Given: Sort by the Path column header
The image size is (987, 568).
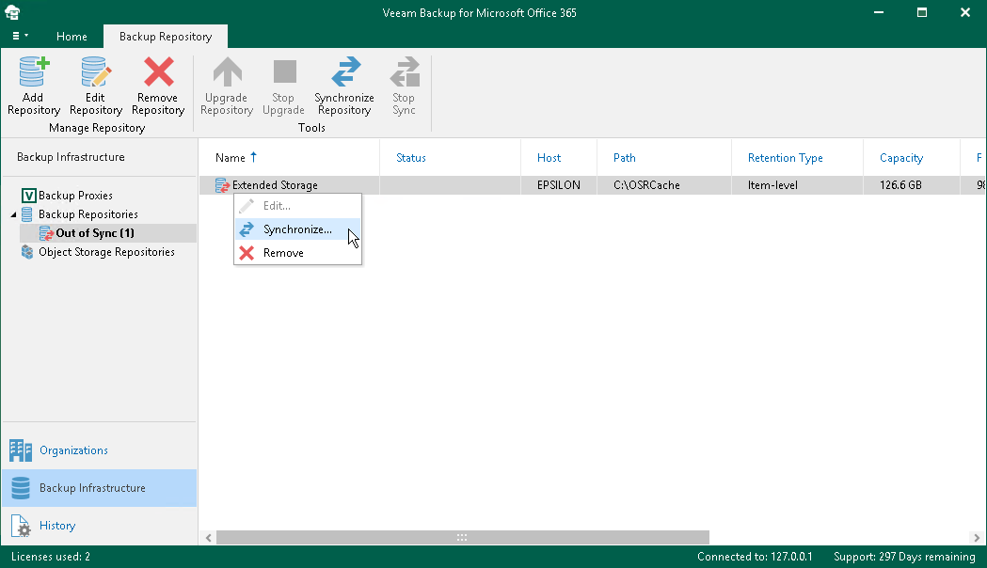Looking at the screenshot, I should click(x=625, y=158).
